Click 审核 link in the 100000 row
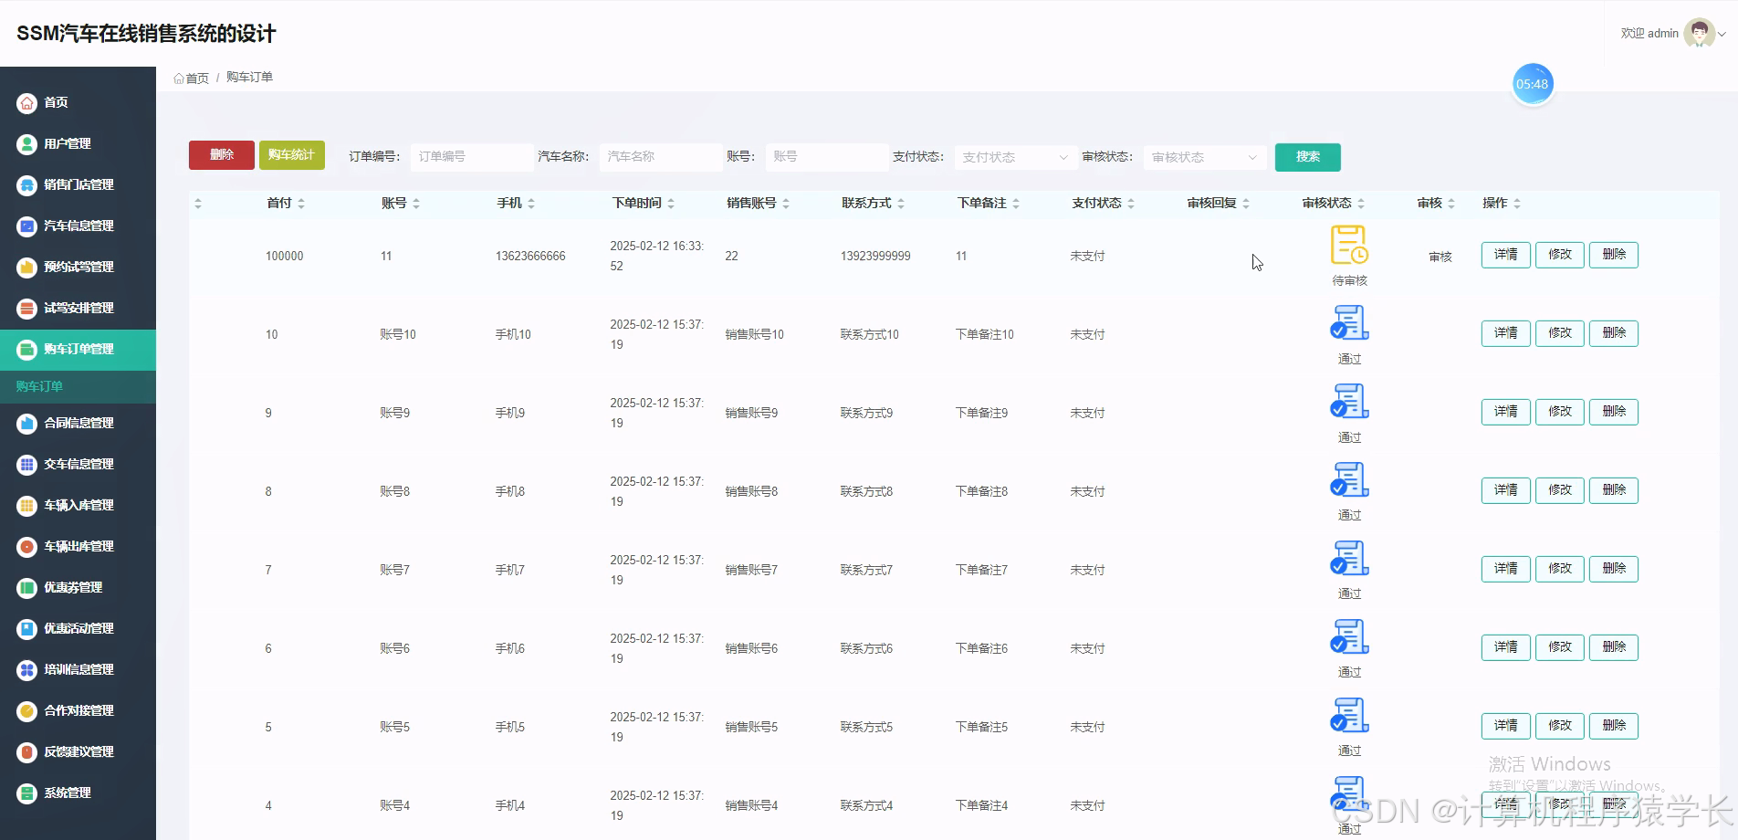This screenshot has width=1738, height=840. pos(1440,257)
